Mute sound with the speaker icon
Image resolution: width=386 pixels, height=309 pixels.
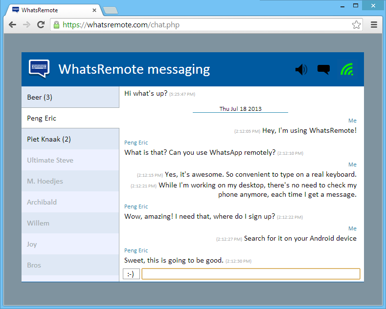pos(301,69)
